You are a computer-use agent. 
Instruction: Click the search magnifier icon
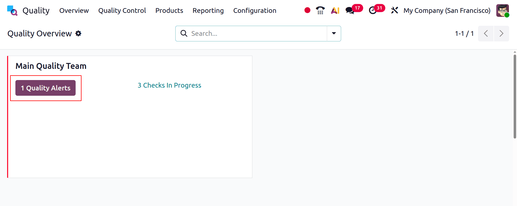pos(184,33)
